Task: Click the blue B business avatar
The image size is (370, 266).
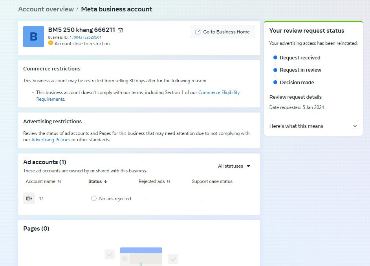Action: pos(33,37)
